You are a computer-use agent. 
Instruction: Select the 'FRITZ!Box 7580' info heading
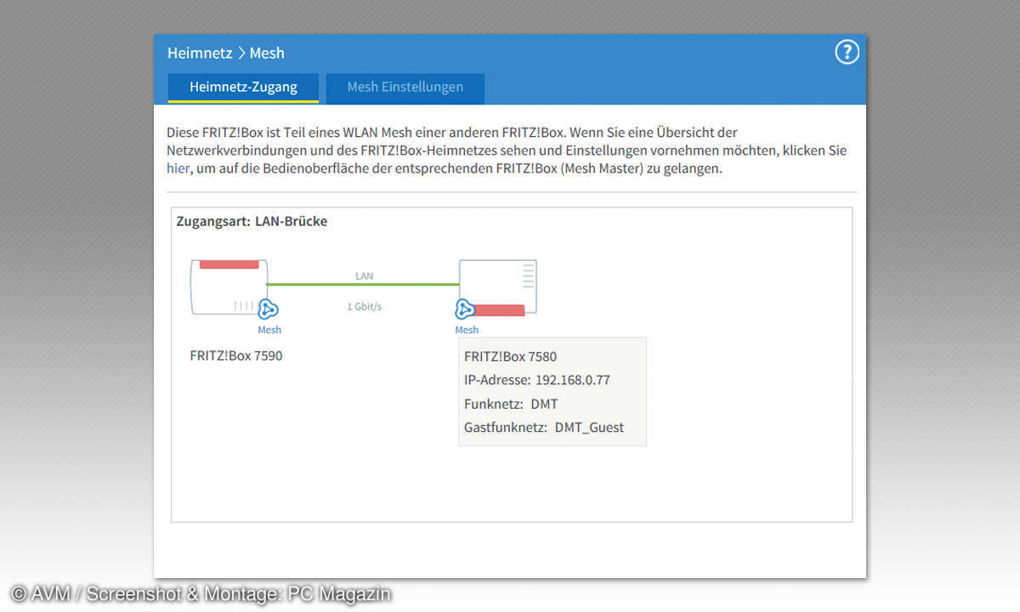tap(511, 356)
